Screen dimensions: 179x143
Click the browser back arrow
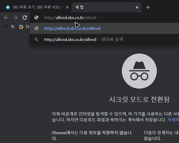6,18
